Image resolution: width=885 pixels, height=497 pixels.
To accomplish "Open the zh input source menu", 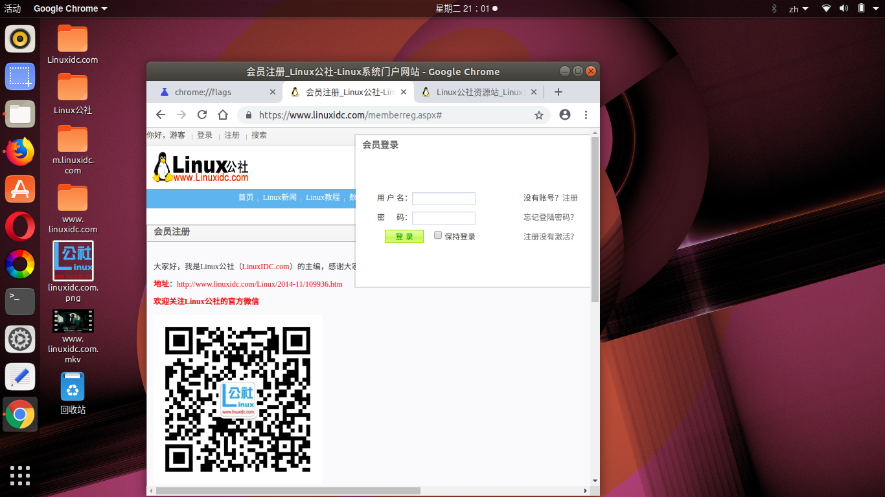I will pyautogui.click(x=798, y=8).
